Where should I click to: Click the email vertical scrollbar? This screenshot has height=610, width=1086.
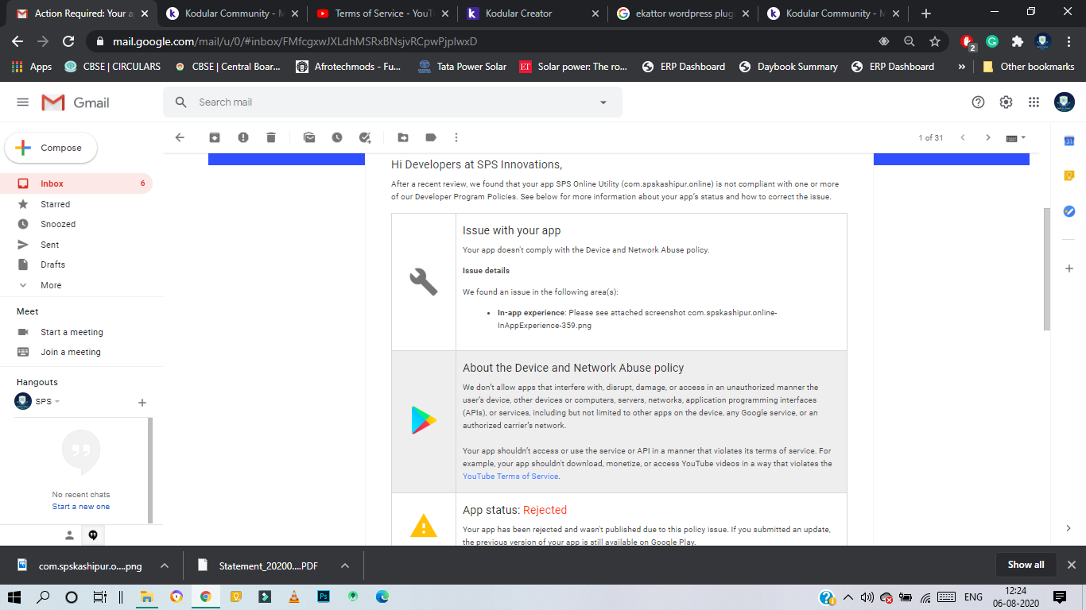click(1046, 268)
